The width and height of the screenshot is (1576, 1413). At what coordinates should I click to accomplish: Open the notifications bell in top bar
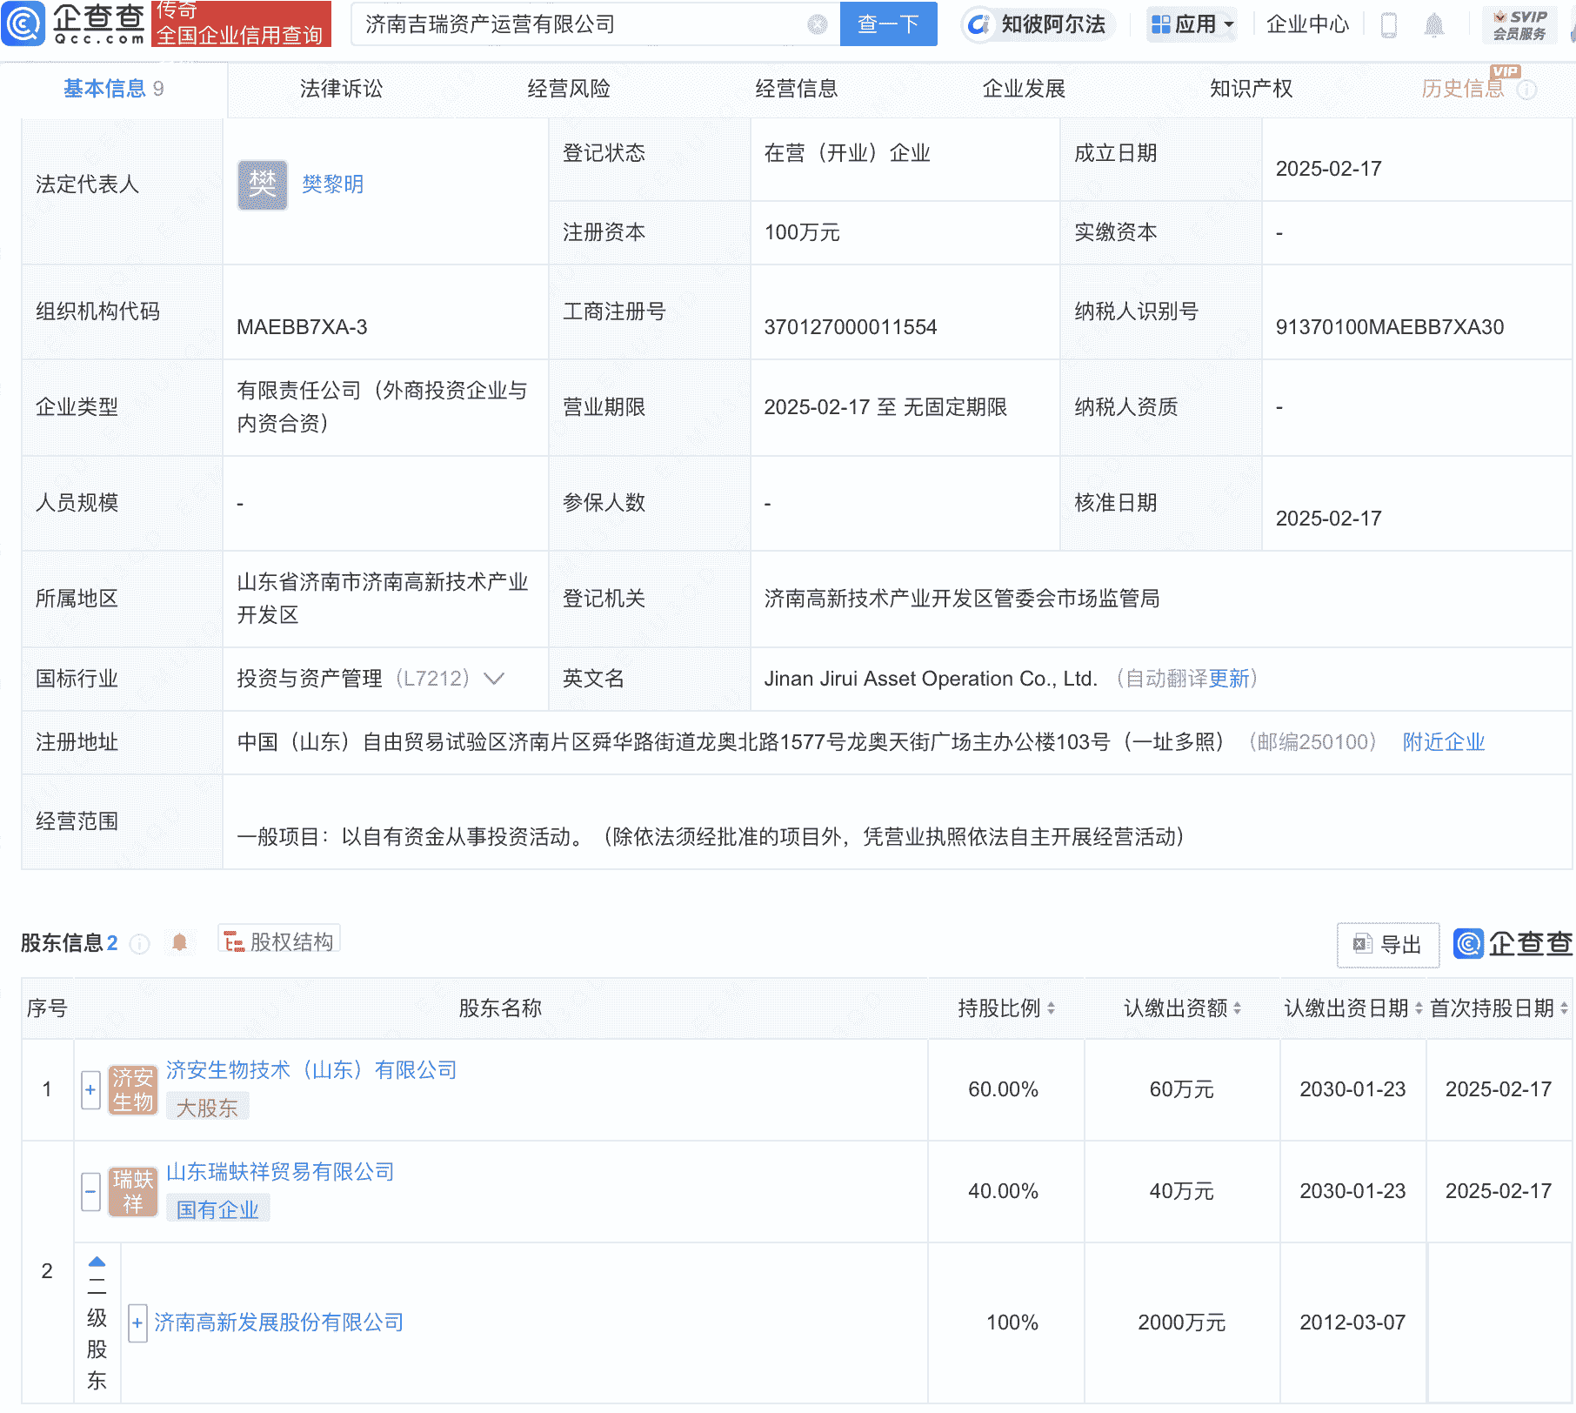point(1436,24)
